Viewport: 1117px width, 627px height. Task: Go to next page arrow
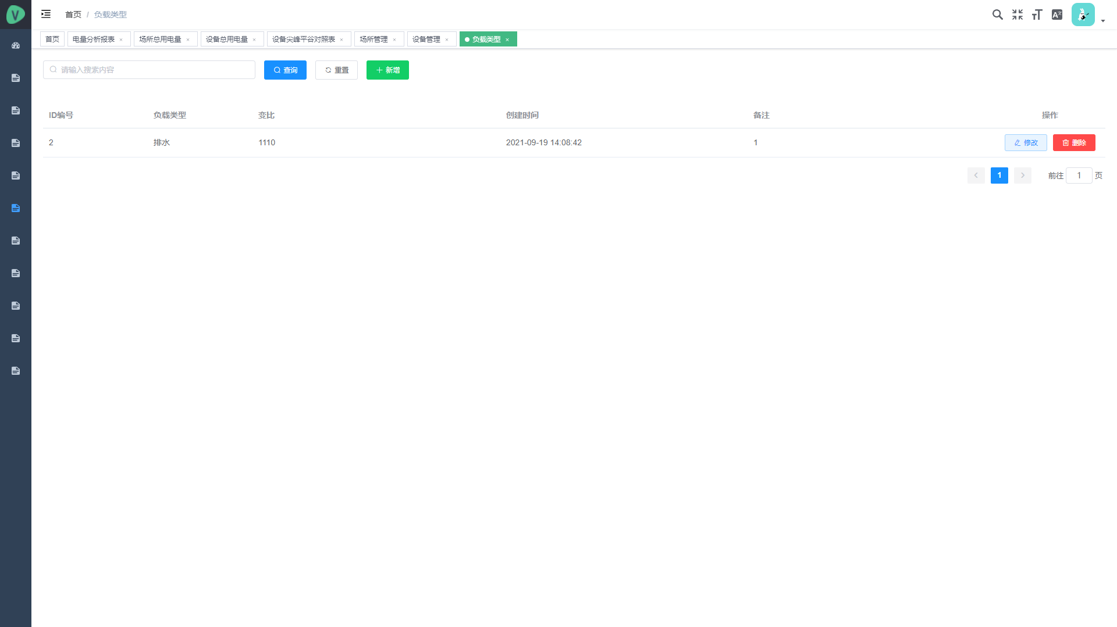tap(1022, 175)
